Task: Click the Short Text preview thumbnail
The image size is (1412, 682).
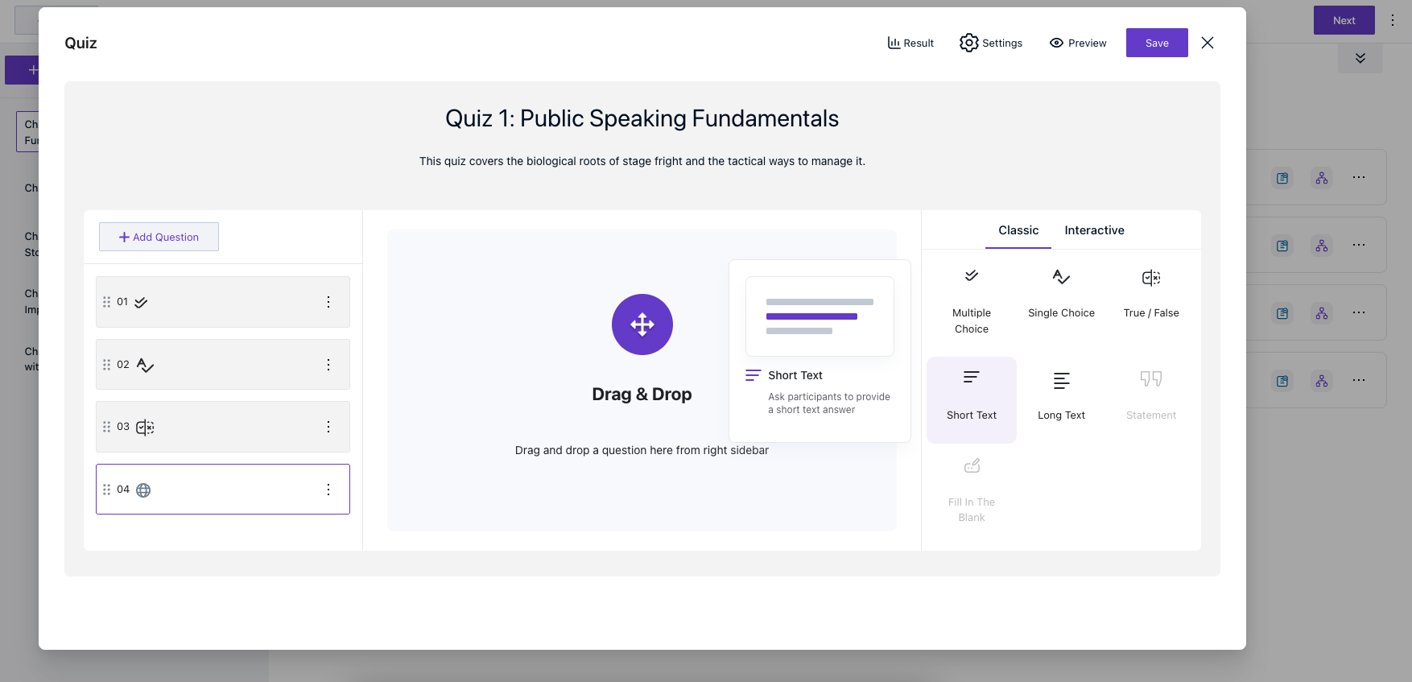Action: (x=820, y=316)
